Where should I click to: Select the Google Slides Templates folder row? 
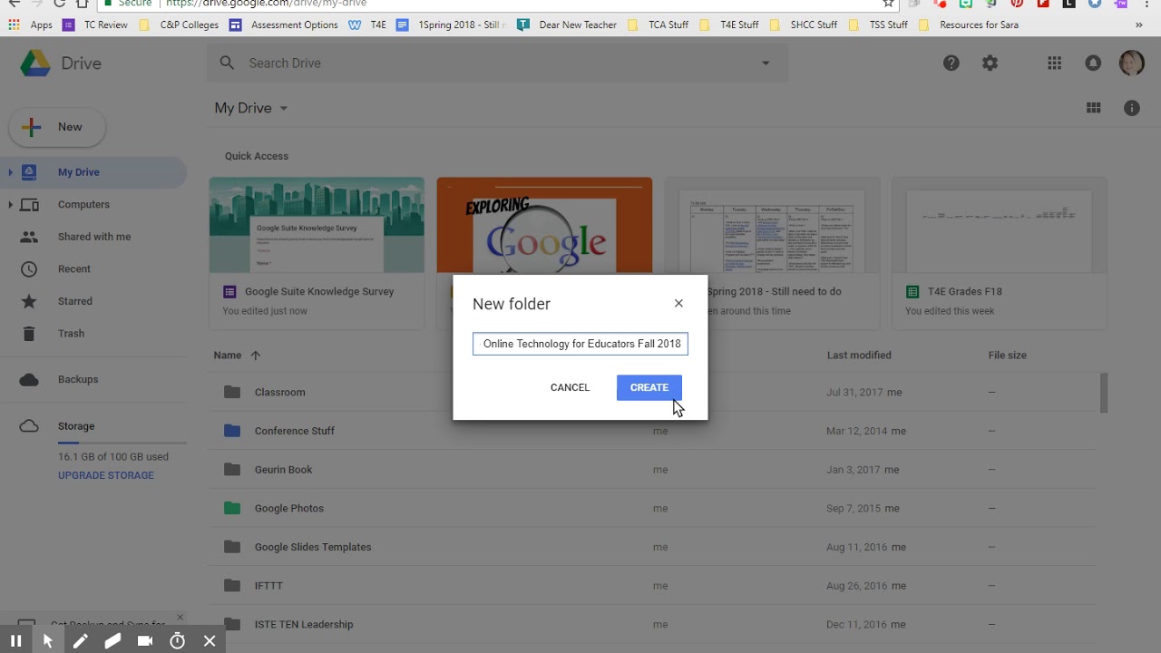651,547
